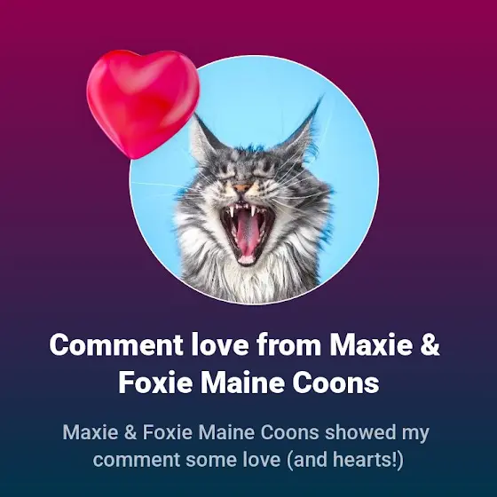Click the red heart icon
The width and height of the screenshot is (497, 497).
tap(143, 104)
